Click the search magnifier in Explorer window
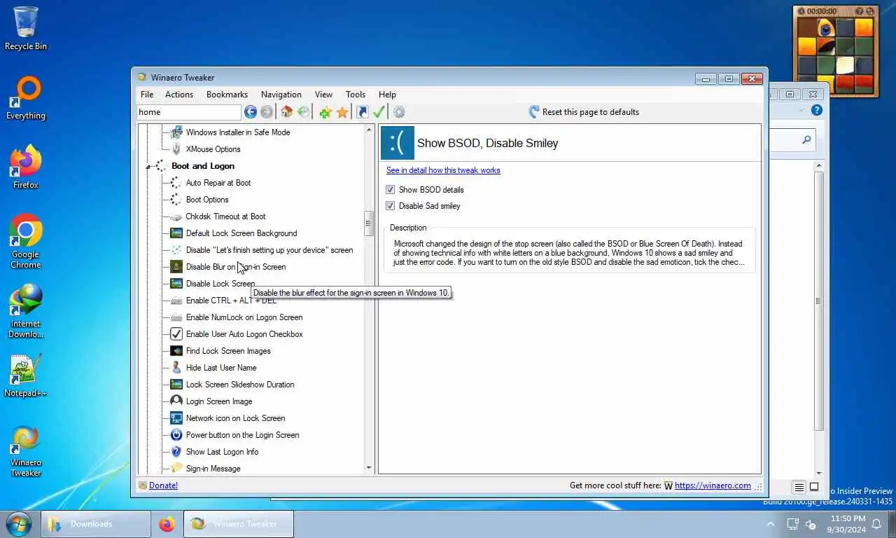 (x=806, y=140)
